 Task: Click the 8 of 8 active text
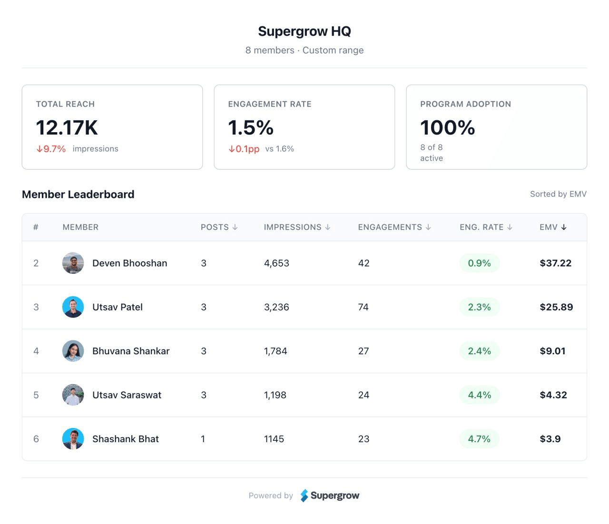tap(432, 153)
